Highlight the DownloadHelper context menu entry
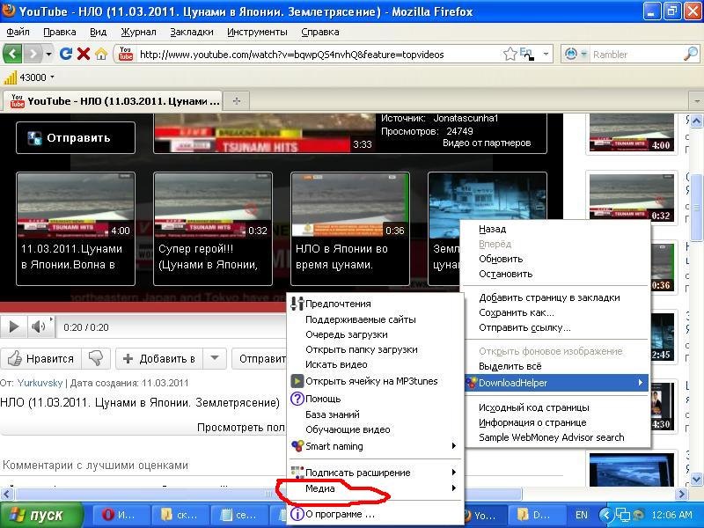The image size is (704, 528). pos(557,383)
